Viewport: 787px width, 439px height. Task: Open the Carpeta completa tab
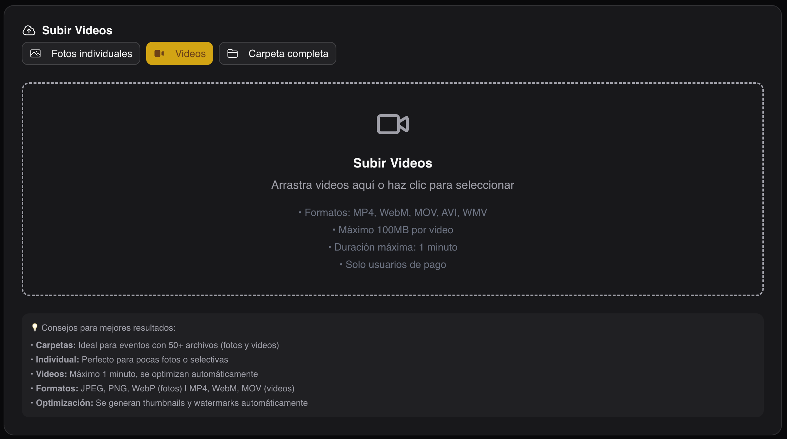click(288, 53)
